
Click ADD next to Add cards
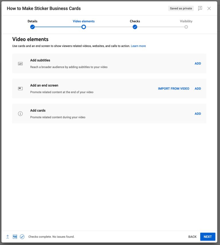coord(198,113)
